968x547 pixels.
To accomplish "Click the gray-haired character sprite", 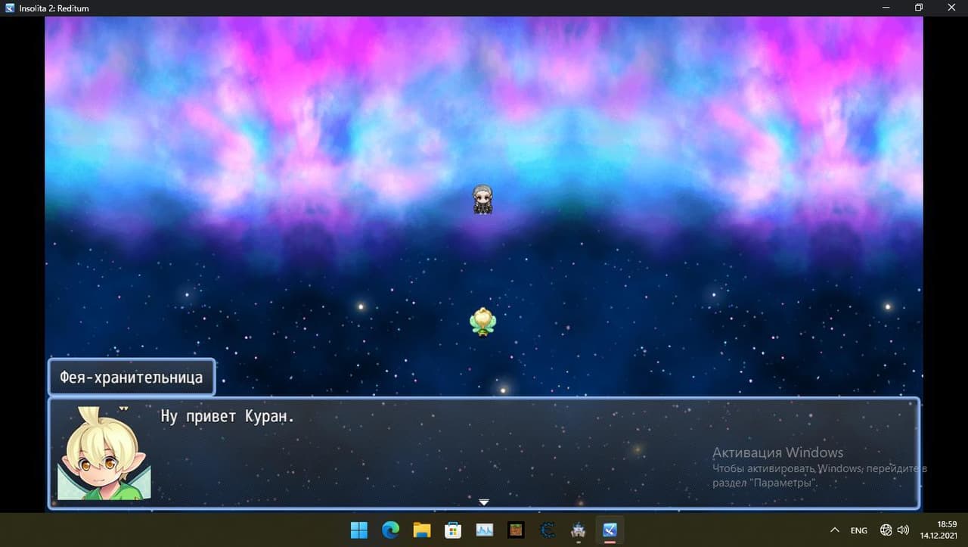I will tap(483, 199).
